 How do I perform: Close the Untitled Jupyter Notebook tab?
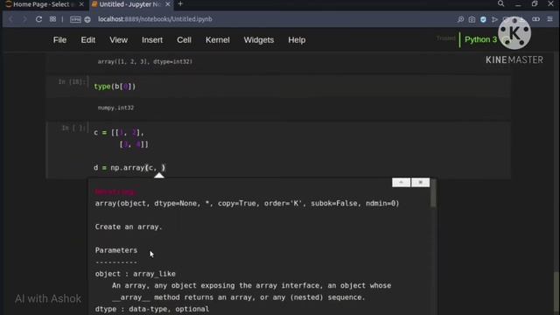click(167, 4)
